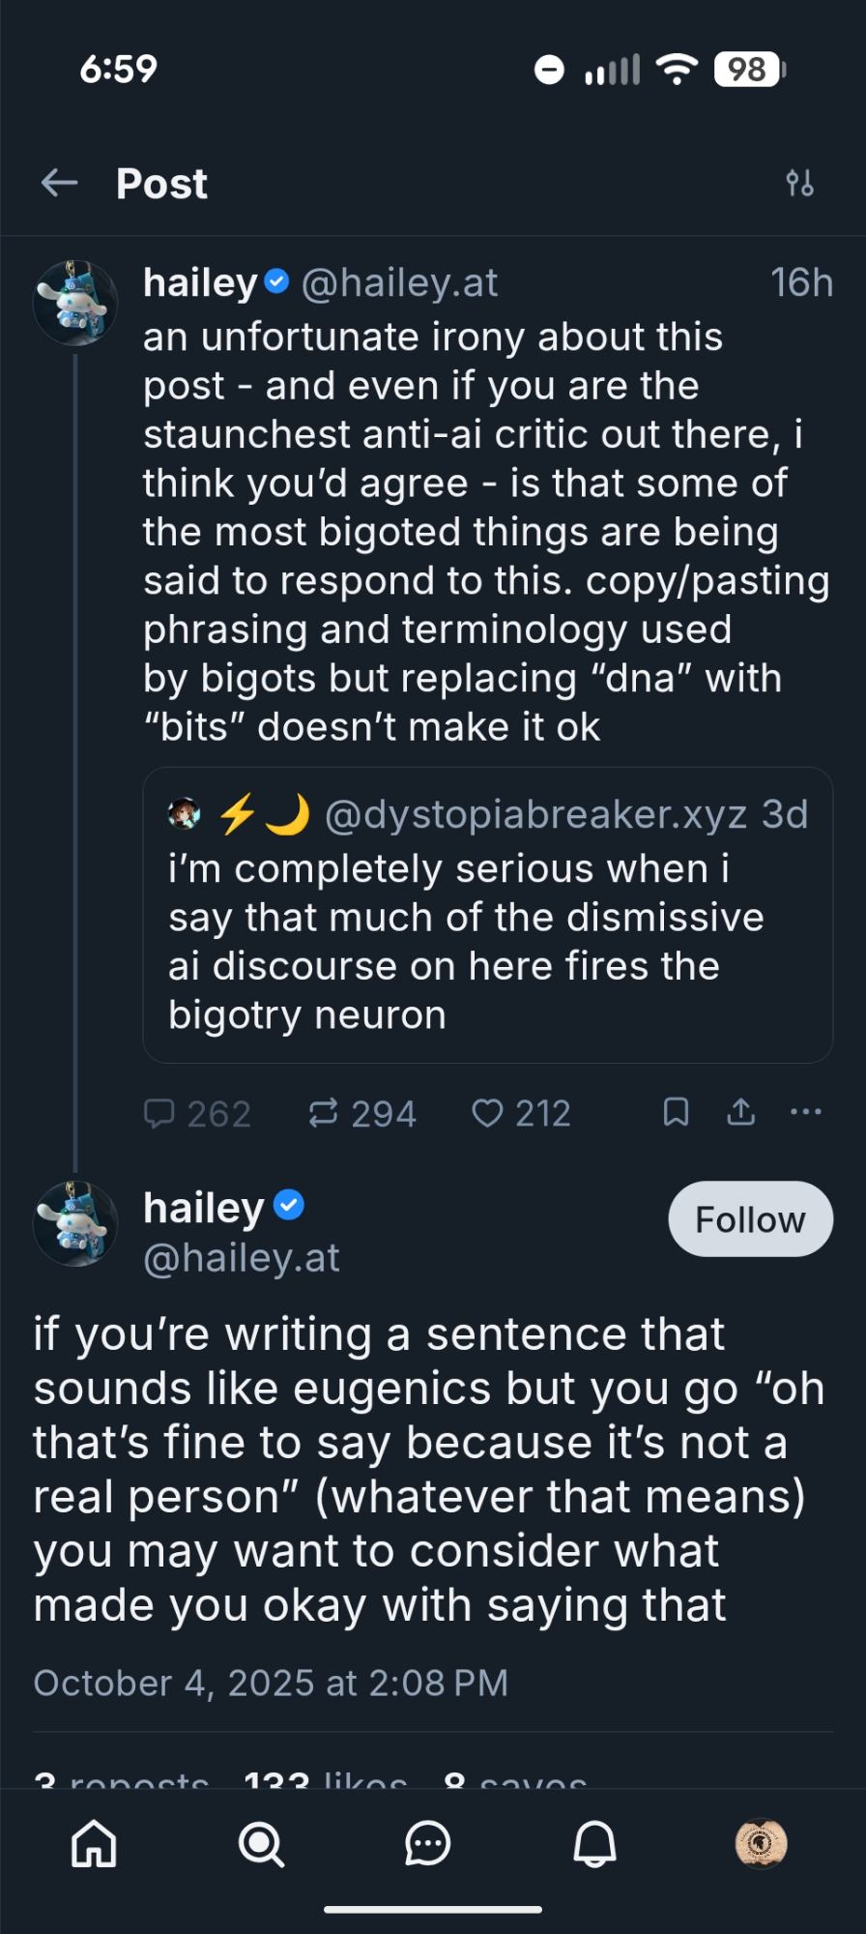Tap the back arrow icon
This screenshot has height=1934, width=866.
click(x=60, y=183)
